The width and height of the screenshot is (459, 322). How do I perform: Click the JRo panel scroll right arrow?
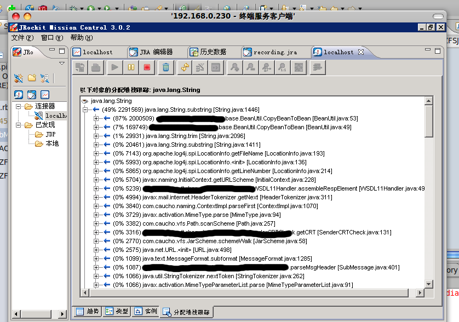[x=62, y=314]
